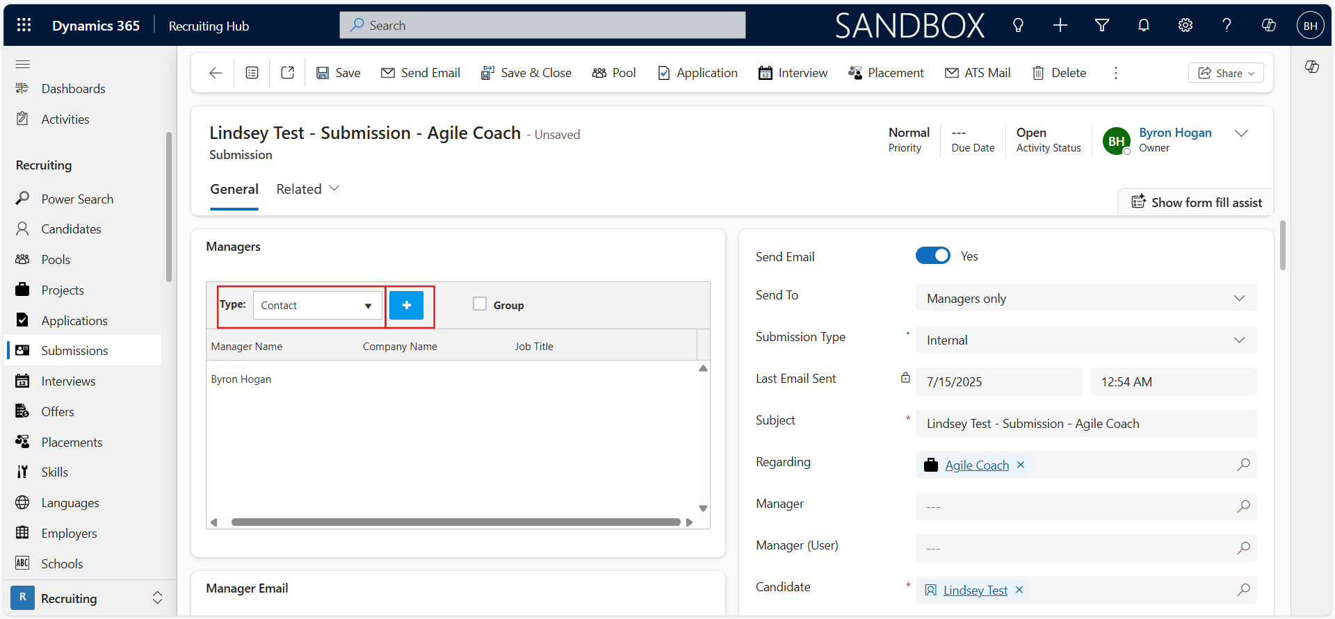This screenshot has height=619, width=1335.
Task: Click the blue add manager plus button
Action: tap(406, 305)
